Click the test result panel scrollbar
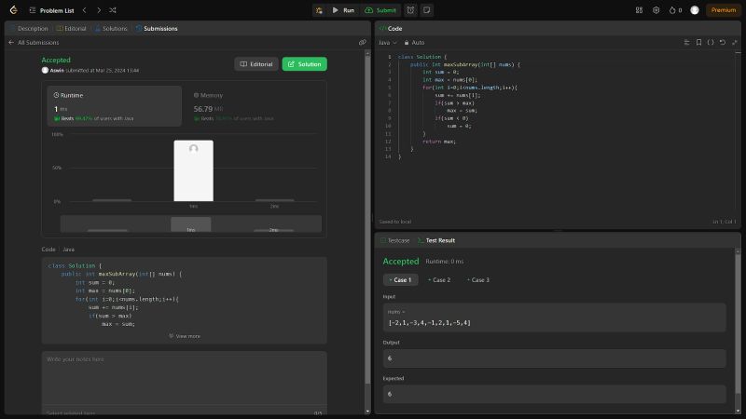This screenshot has width=746, height=419. click(738, 323)
